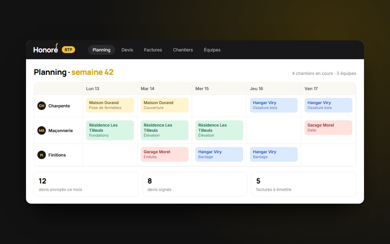This screenshot has height=244, width=390.
Task: Open the Planning tab
Action: 101,50
